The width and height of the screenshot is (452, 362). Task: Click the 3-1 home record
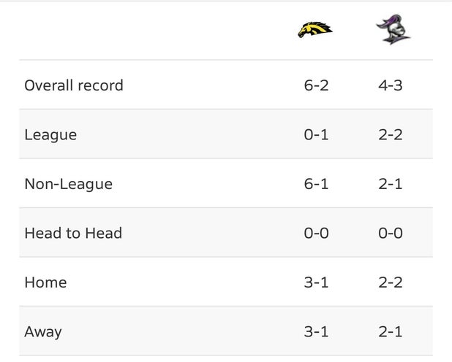coord(316,282)
